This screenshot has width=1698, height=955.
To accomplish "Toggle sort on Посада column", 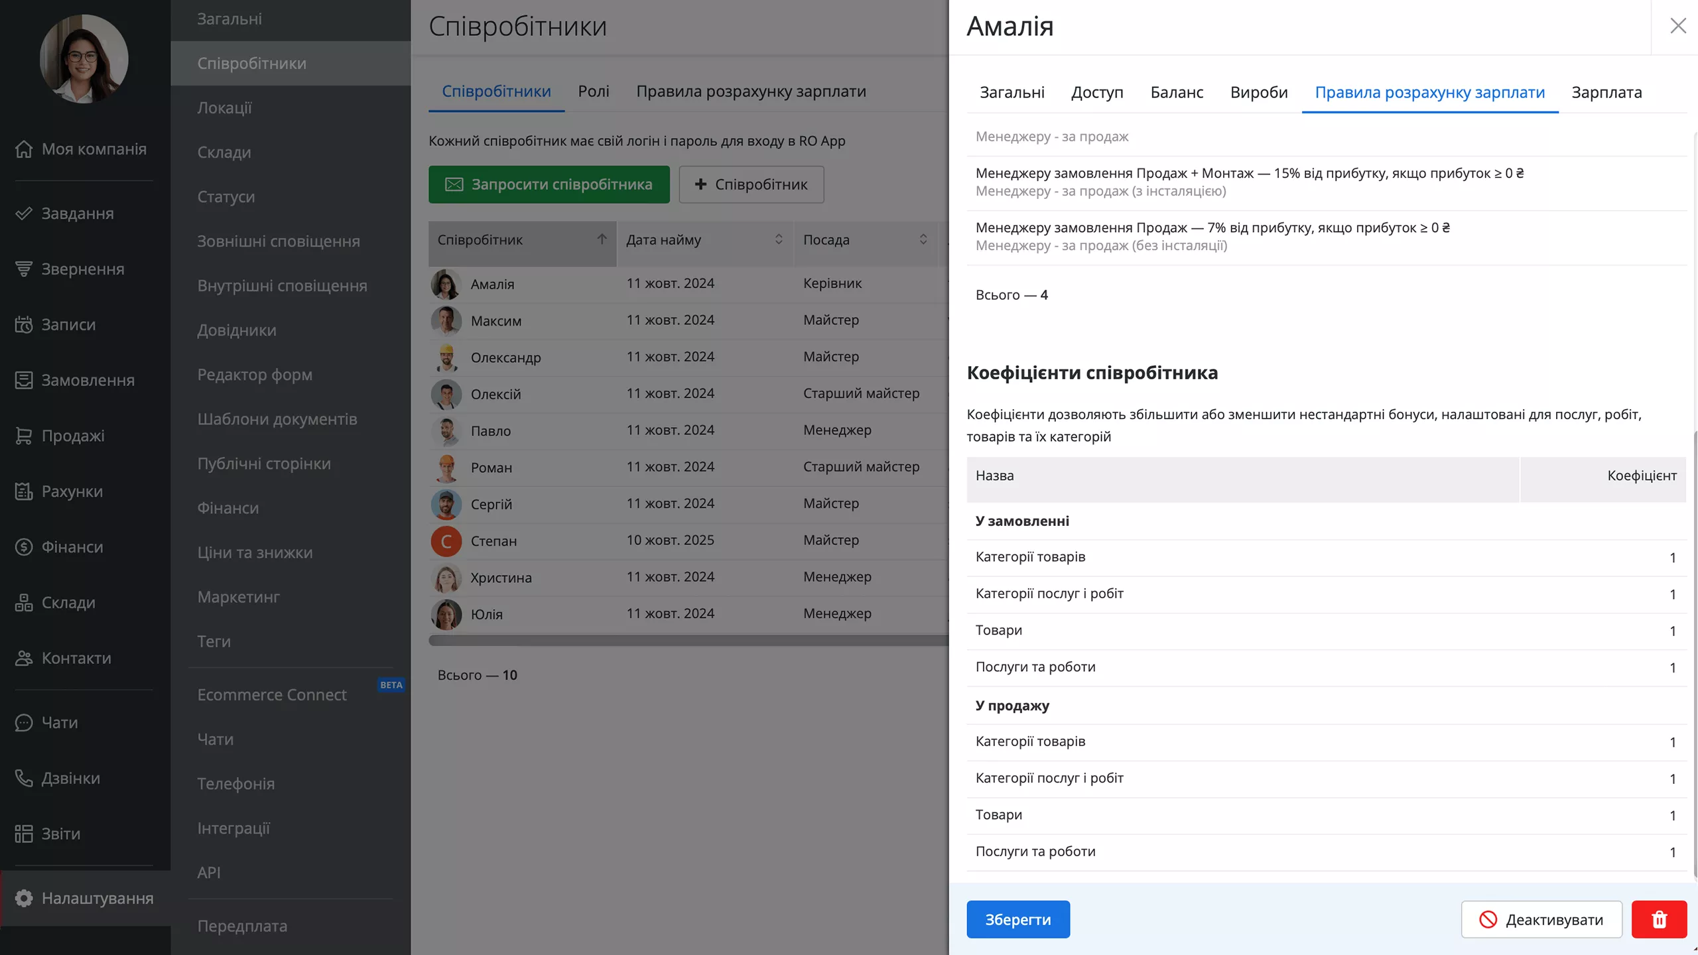I will point(923,239).
